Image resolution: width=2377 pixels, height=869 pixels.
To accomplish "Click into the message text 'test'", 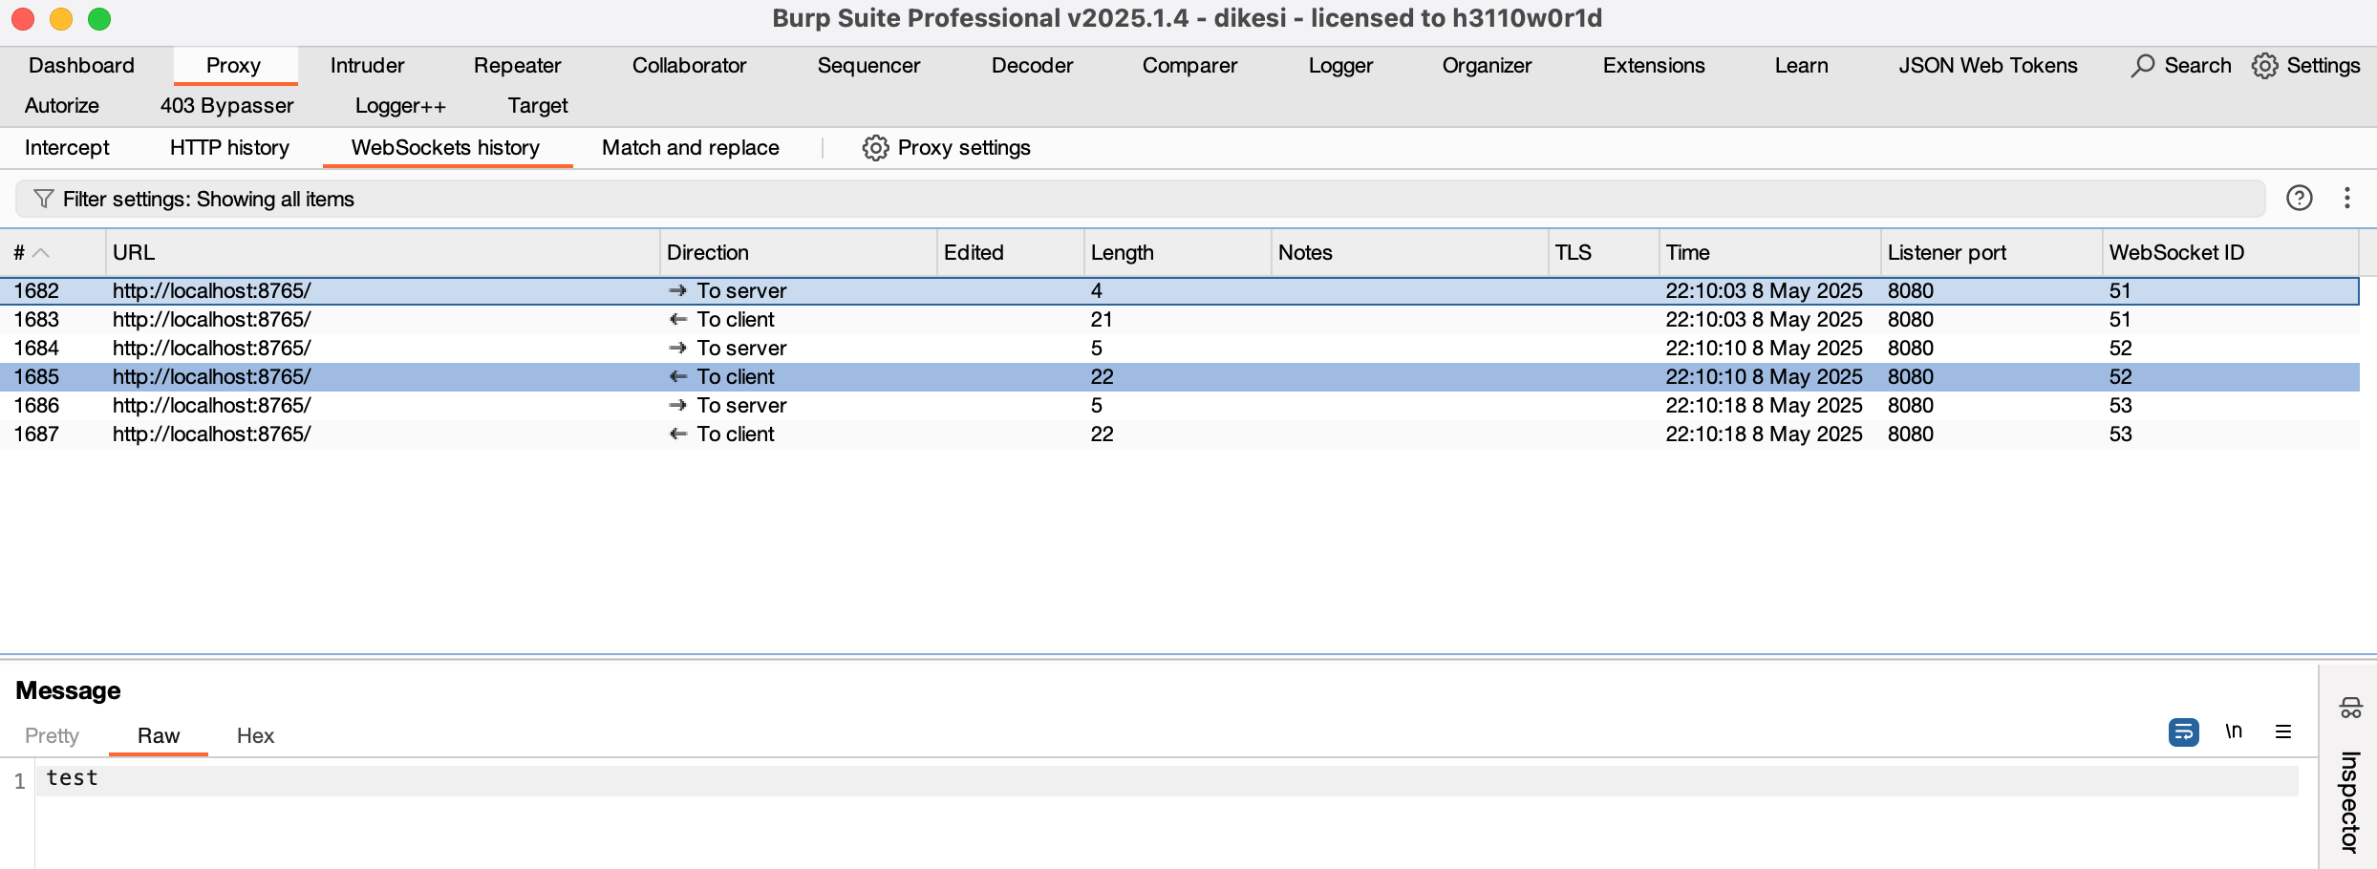I will (72, 778).
